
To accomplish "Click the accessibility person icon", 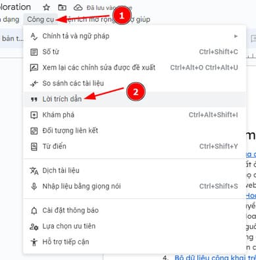I will click(34, 242).
